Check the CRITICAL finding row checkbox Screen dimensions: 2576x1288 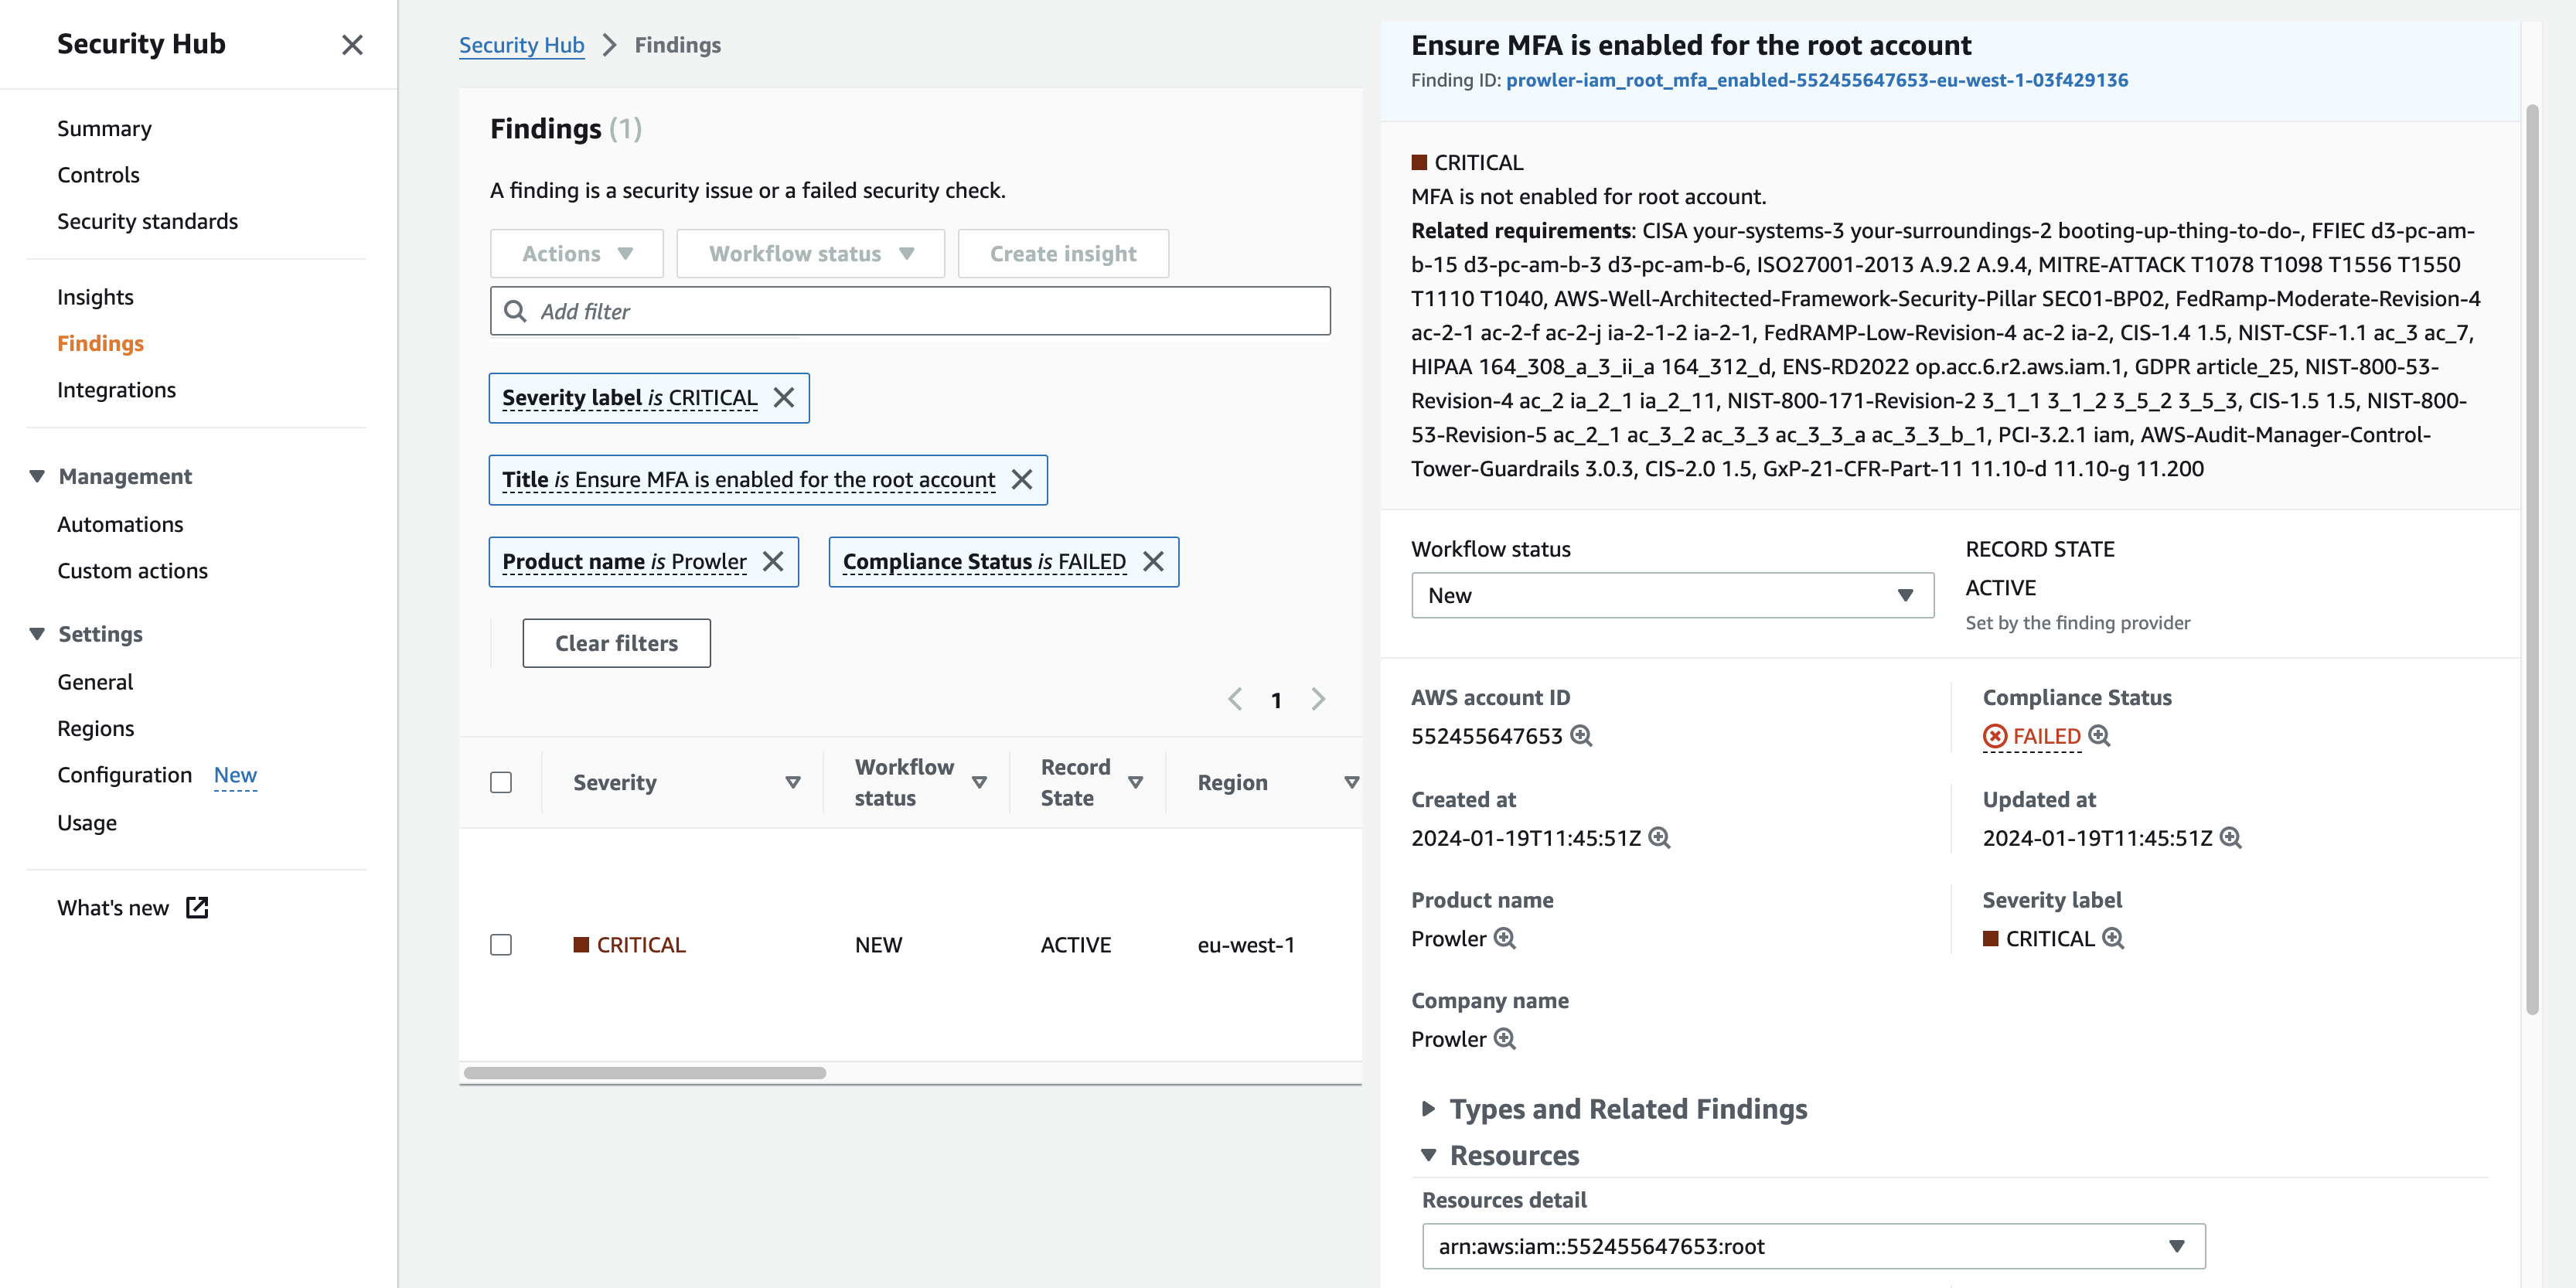(501, 945)
